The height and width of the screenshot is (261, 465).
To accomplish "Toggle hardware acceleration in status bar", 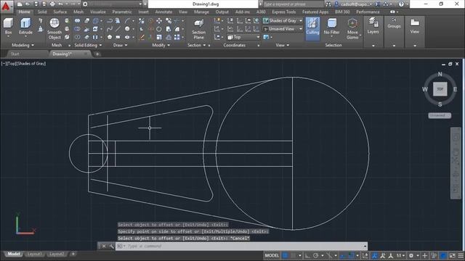I will coord(443,255).
